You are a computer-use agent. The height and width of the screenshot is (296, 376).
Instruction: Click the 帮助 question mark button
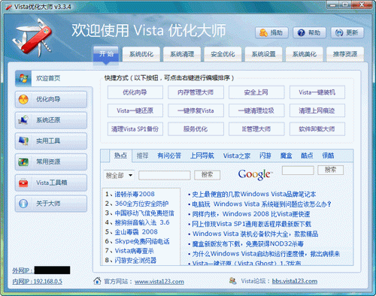(309, 32)
